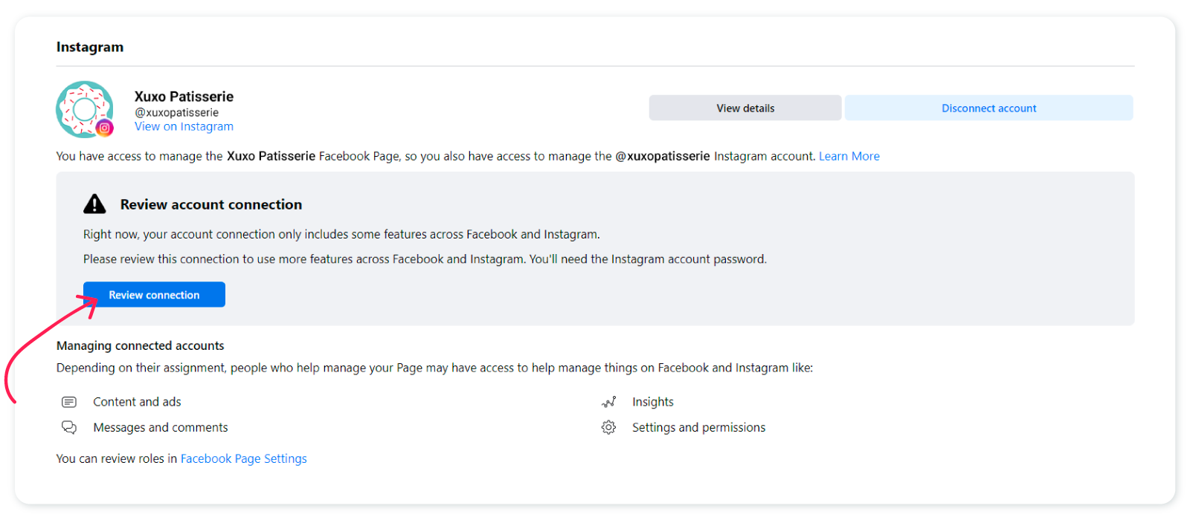Click the Instagram badge on the profile picture

(x=105, y=128)
